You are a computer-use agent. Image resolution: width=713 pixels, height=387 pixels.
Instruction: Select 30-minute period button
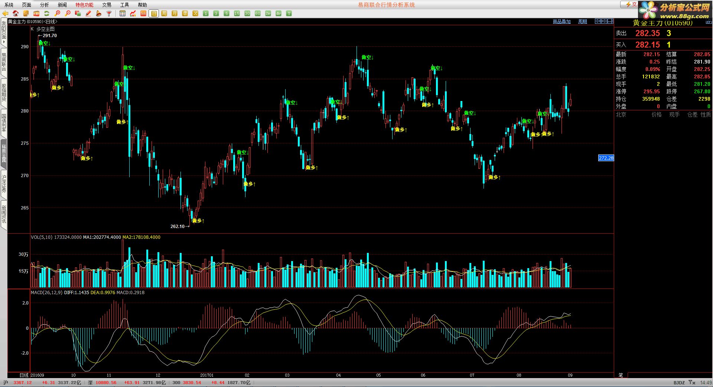(247, 13)
